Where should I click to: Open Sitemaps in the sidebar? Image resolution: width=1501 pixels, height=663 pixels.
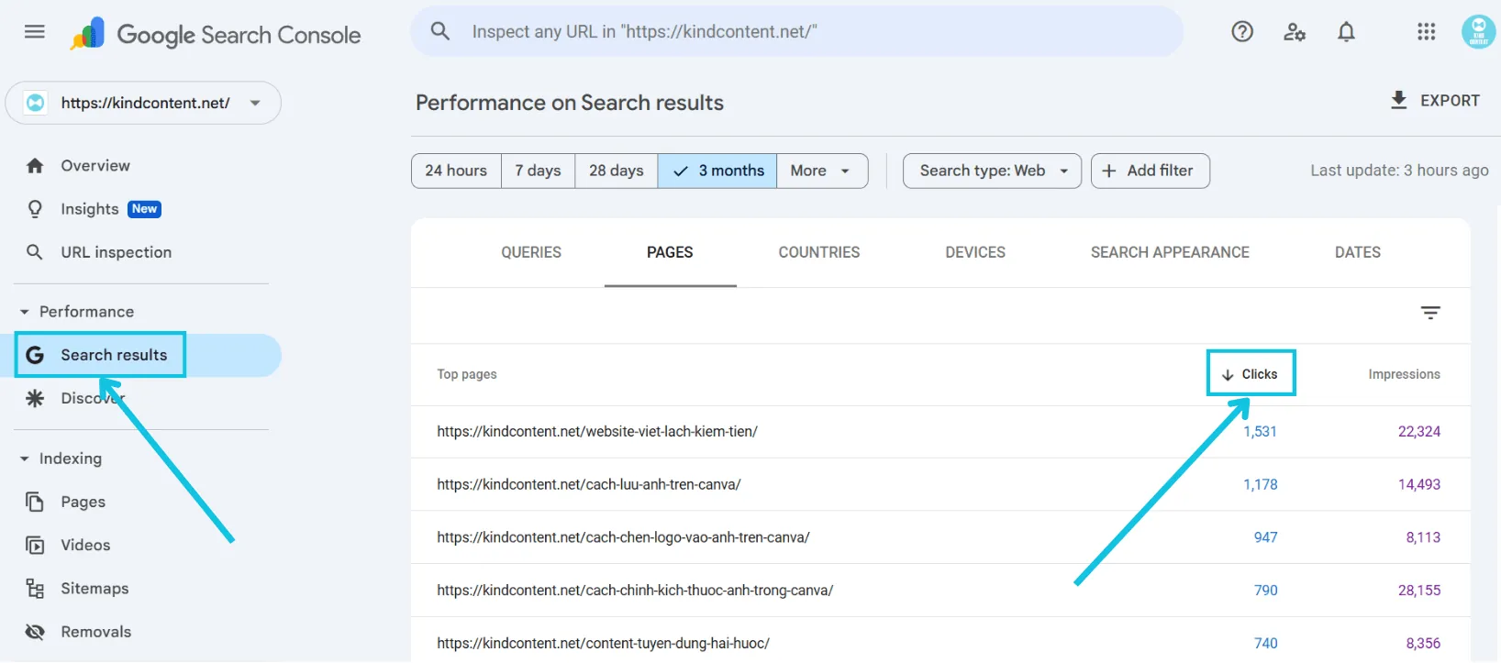(95, 589)
